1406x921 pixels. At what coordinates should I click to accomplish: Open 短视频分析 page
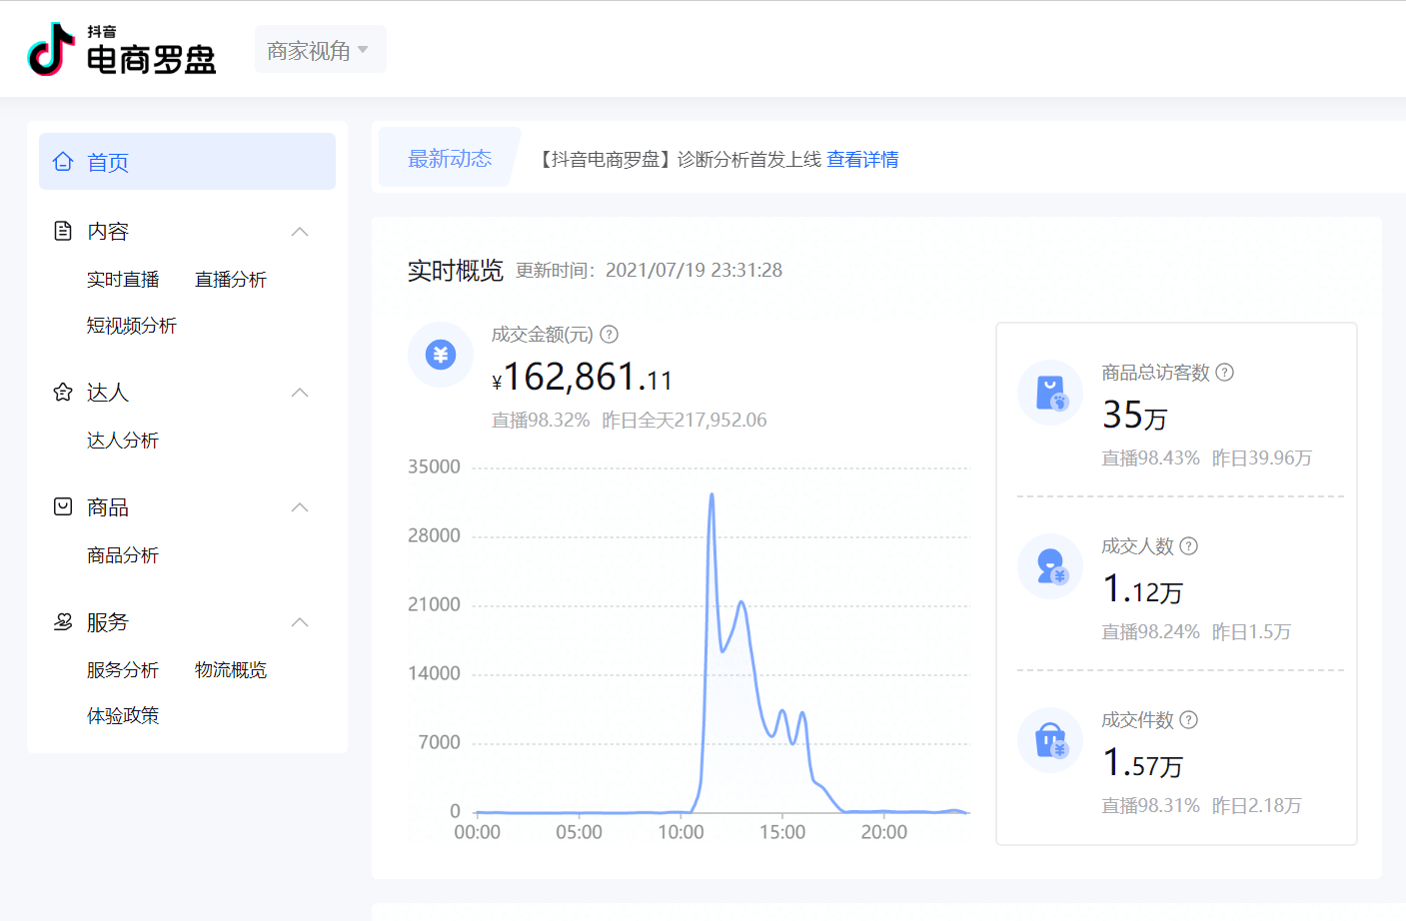pyautogui.click(x=131, y=326)
